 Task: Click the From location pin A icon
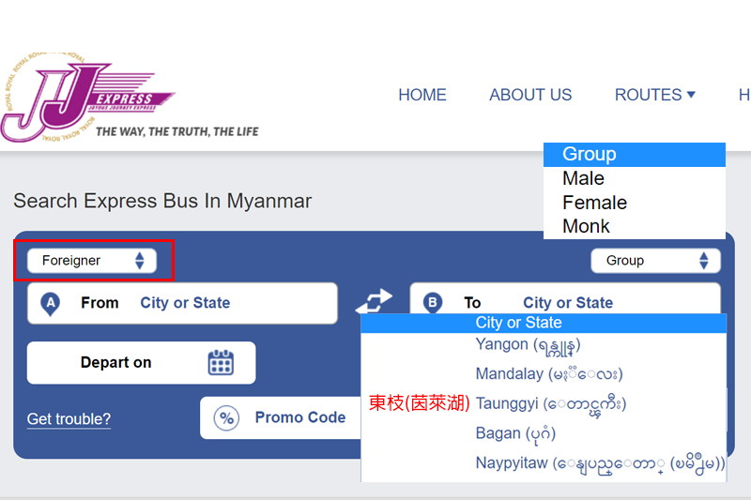click(x=51, y=303)
